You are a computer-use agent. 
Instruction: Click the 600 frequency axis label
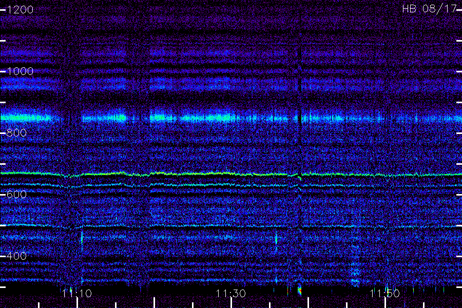(16, 195)
